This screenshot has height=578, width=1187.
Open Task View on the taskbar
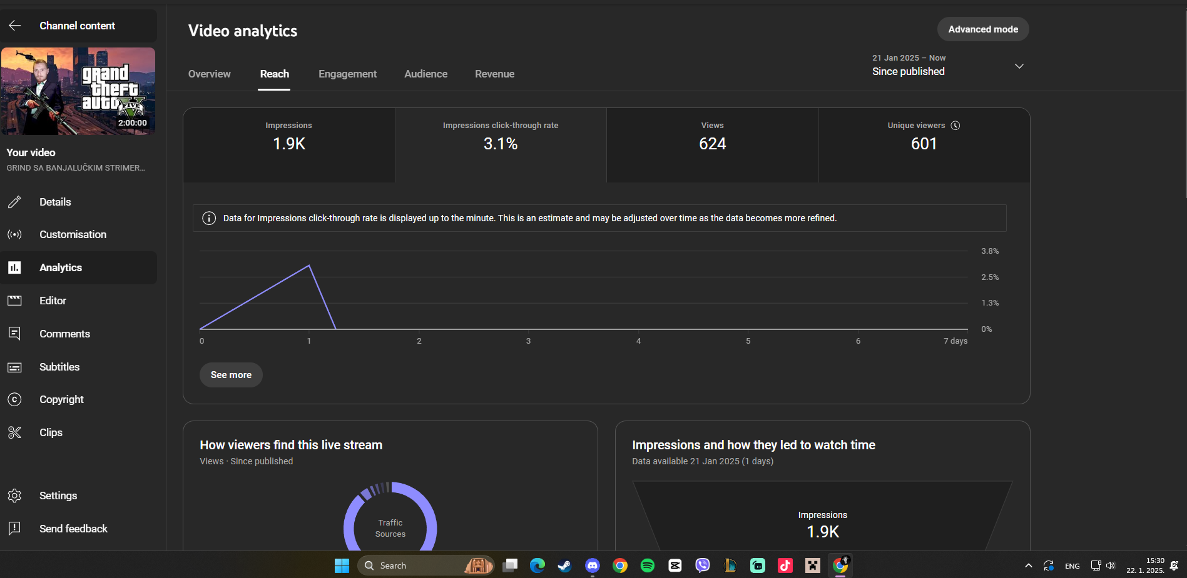pos(510,566)
